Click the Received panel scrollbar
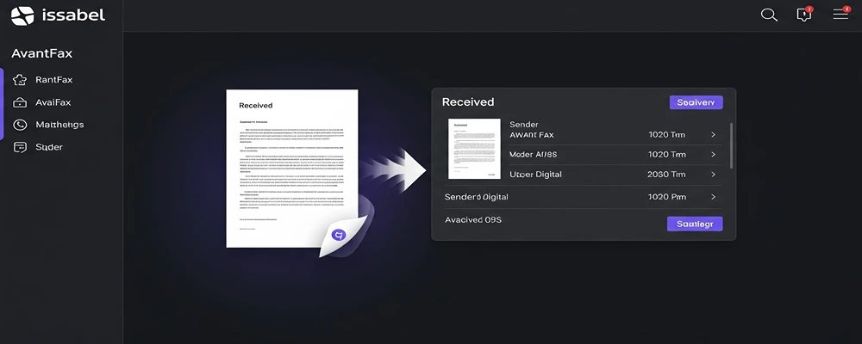 click(x=731, y=145)
